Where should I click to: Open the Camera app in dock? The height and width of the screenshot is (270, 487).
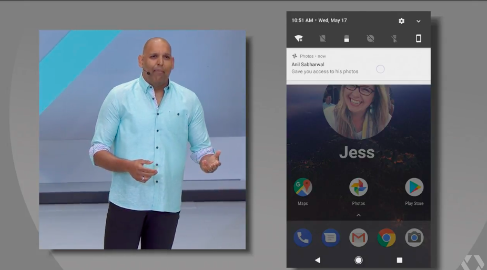click(x=414, y=238)
